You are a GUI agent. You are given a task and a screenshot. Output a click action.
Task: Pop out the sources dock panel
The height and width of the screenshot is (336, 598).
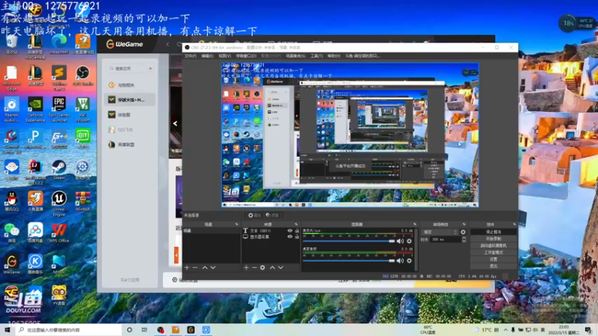[x=296, y=225]
